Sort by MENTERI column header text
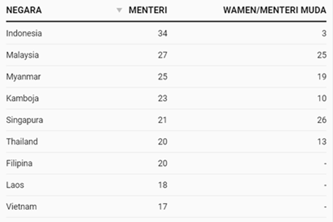 148,11
